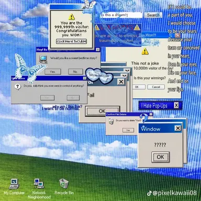The image size is (201, 201).
Task: Click the trash icon in Confirm File Delete
Action: click(111, 121)
